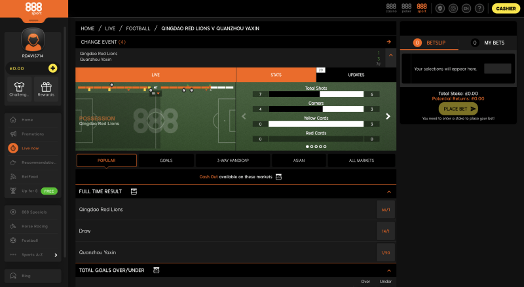
Task: Click the Cashier button
Action: (x=506, y=9)
